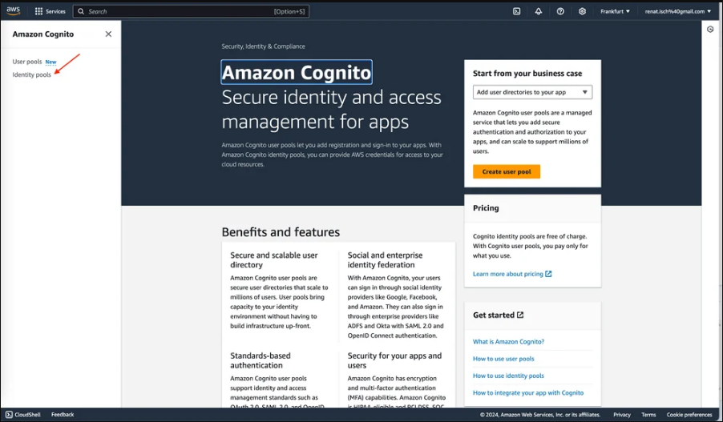
Task: Expand the account email dropdown
Action: point(678,11)
